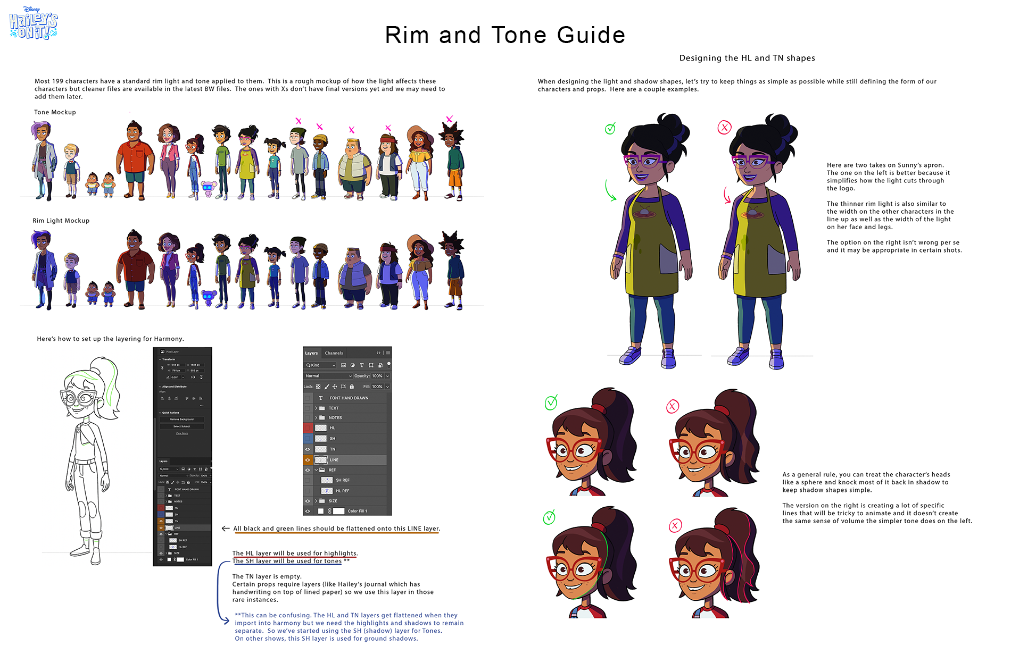Click lock transparent pixels icon in large Layers panel
Viewport: 1011px width, 654px height.
(x=318, y=387)
